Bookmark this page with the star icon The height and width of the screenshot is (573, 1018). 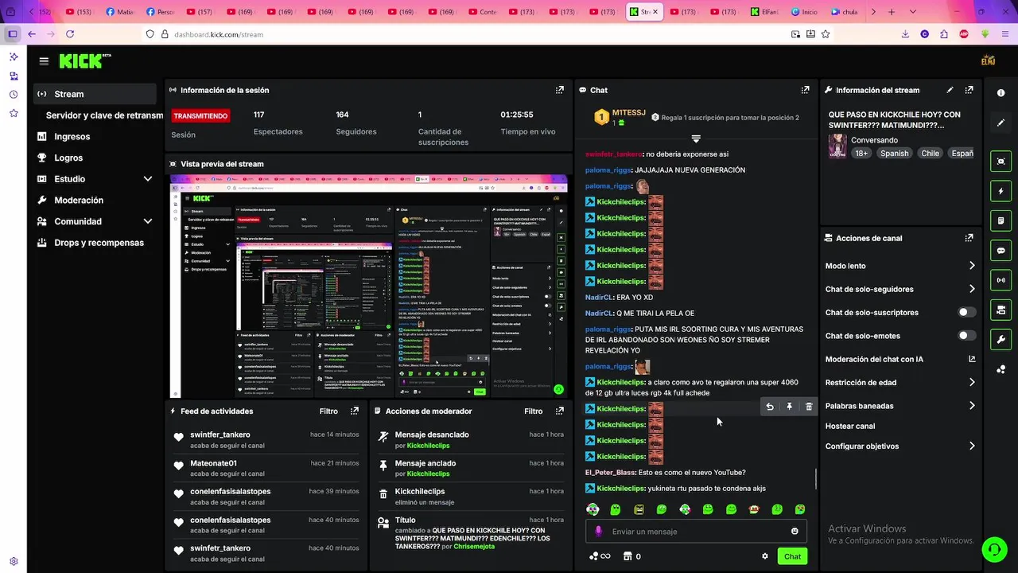point(826,34)
